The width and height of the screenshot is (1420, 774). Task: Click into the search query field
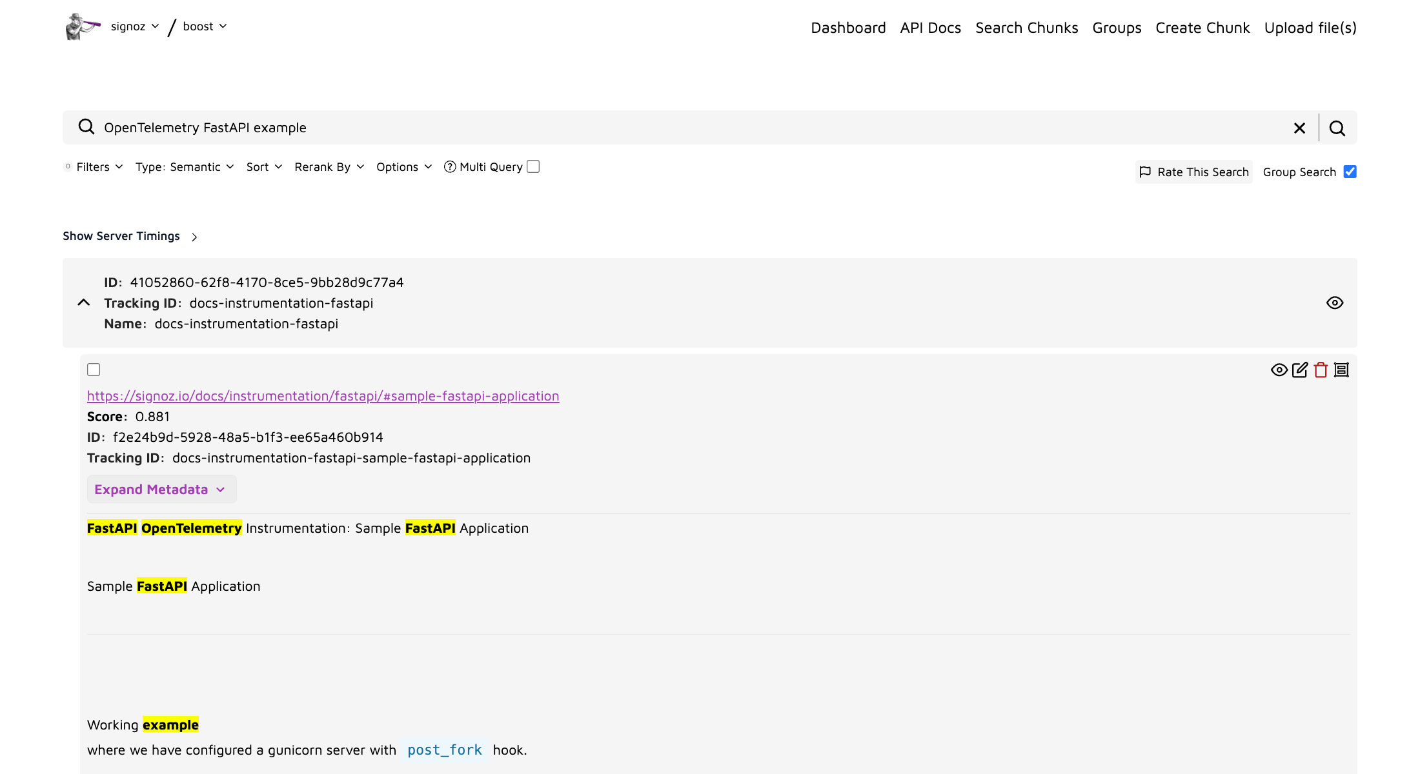[x=694, y=128]
